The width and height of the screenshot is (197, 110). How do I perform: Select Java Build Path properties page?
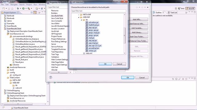pyautogui.click(x=57, y=16)
